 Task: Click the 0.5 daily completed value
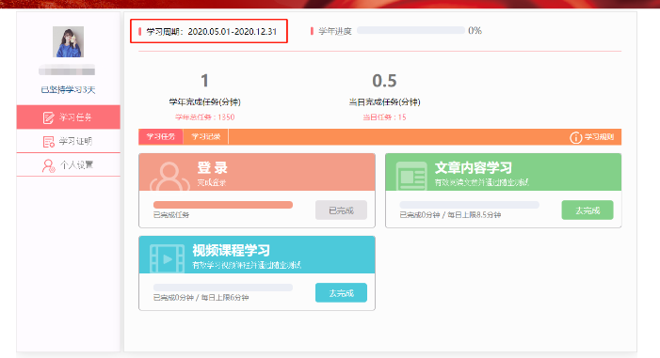(x=384, y=81)
